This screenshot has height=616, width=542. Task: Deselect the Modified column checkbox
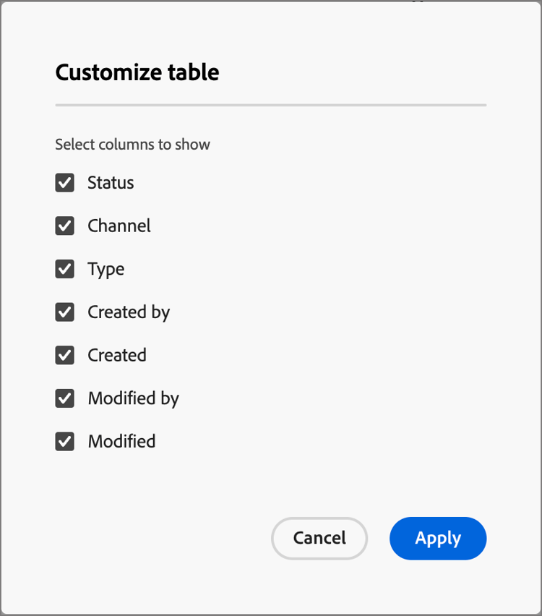pyautogui.click(x=65, y=441)
